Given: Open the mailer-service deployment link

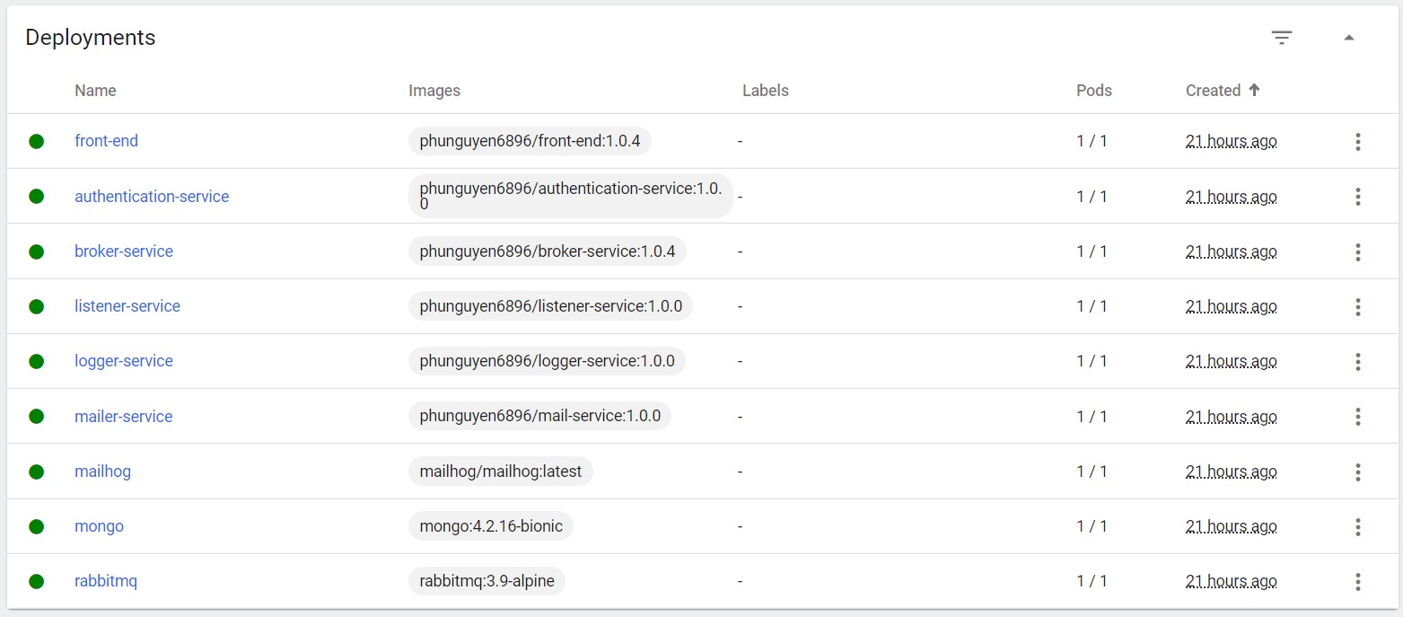Looking at the screenshot, I should click(123, 416).
